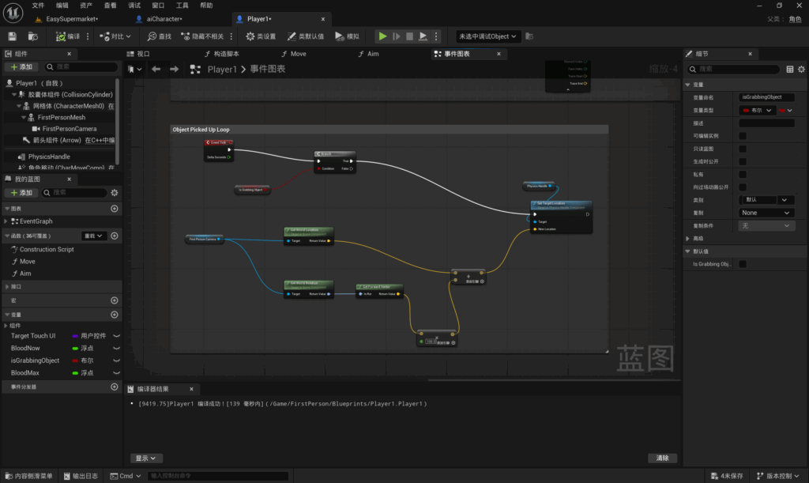This screenshot has height=483, width=809.
Task: Navigate forward in graph history
Action: tap(175, 69)
